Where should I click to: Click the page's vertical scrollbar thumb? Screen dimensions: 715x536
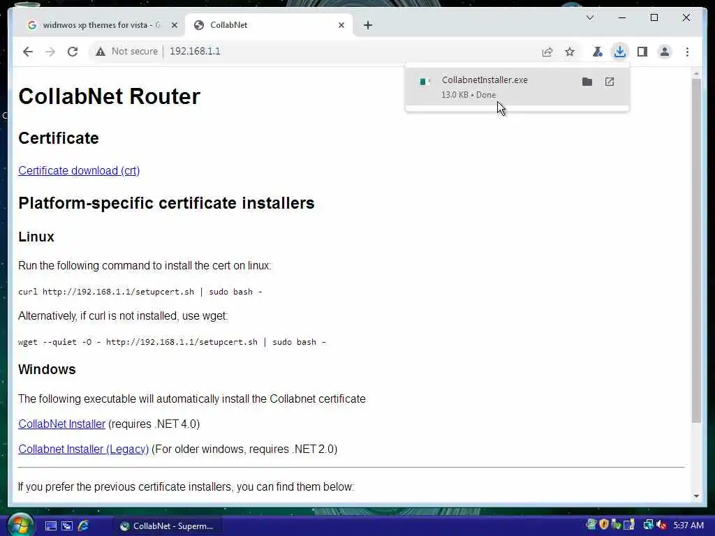(696, 251)
